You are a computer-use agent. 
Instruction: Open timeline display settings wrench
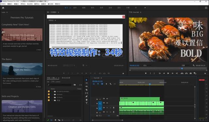tap(110, 84)
